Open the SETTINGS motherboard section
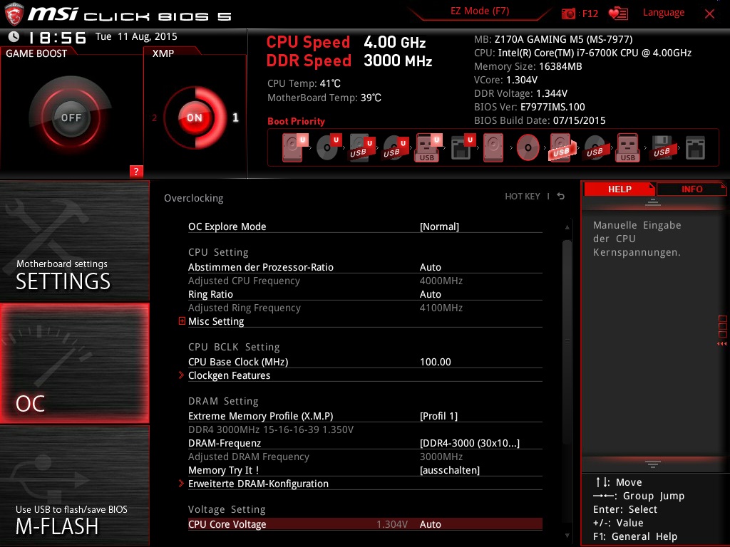 (x=74, y=241)
